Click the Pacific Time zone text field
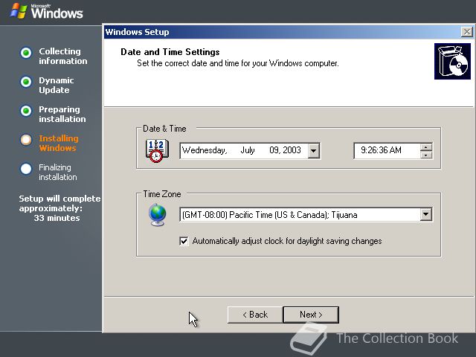This screenshot has width=476, height=357. 300,215
